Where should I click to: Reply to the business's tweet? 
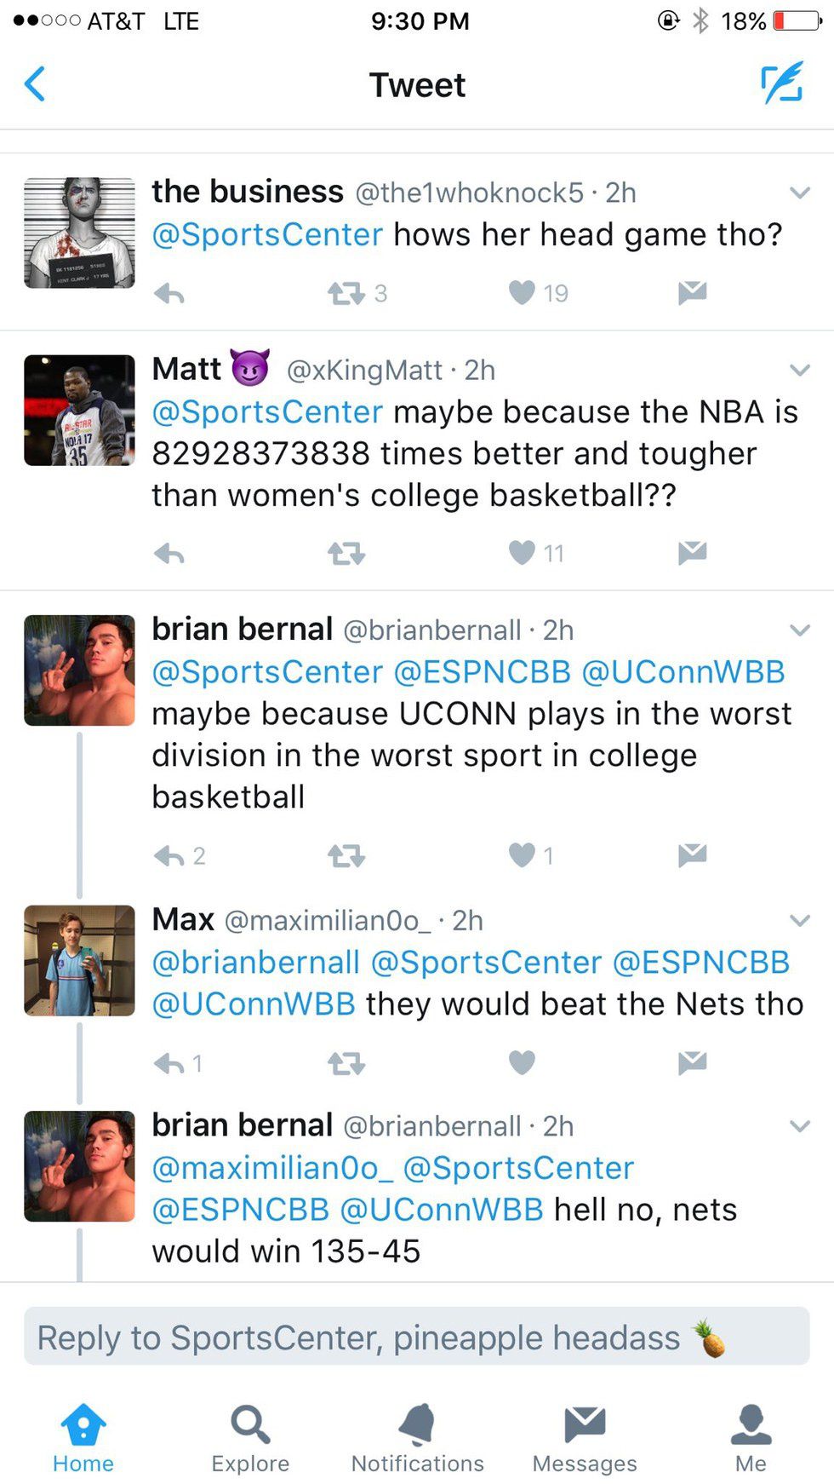169,294
